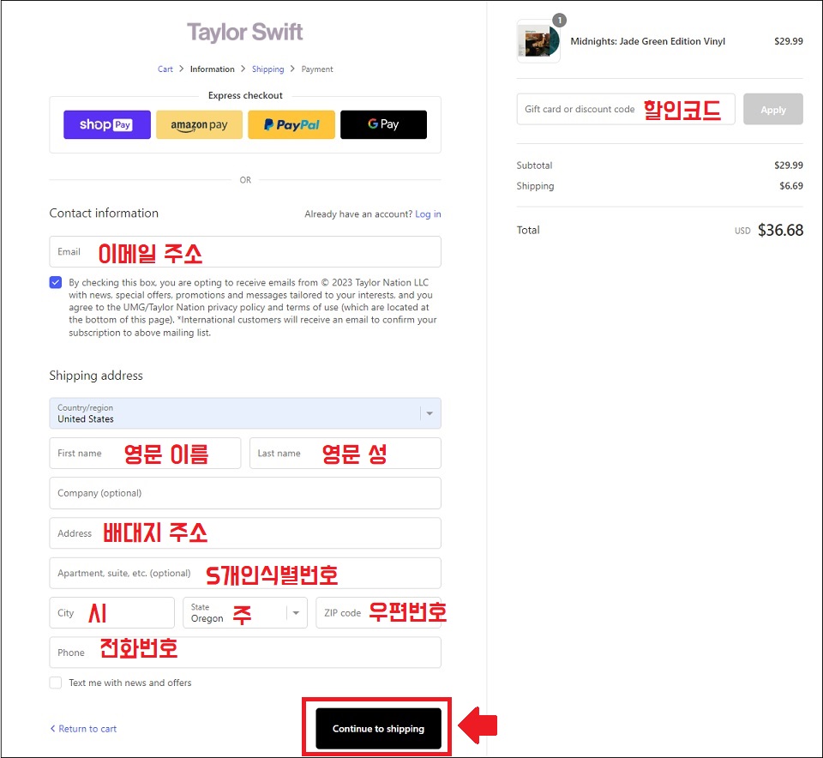823x758 pixels.
Task: Pay with the Shop Pay express button
Action: [x=107, y=124]
